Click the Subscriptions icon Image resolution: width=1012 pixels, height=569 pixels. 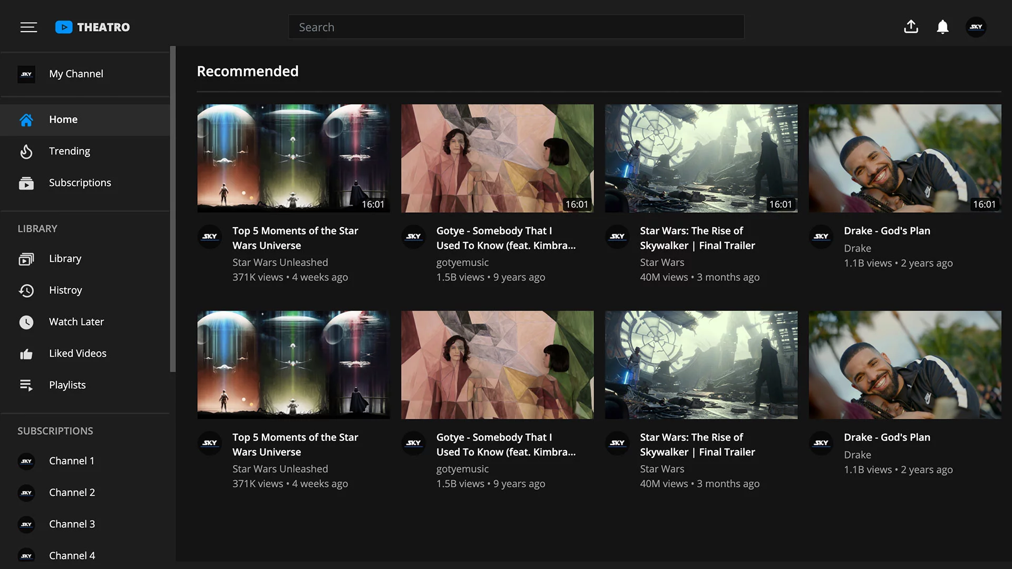(x=26, y=183)
